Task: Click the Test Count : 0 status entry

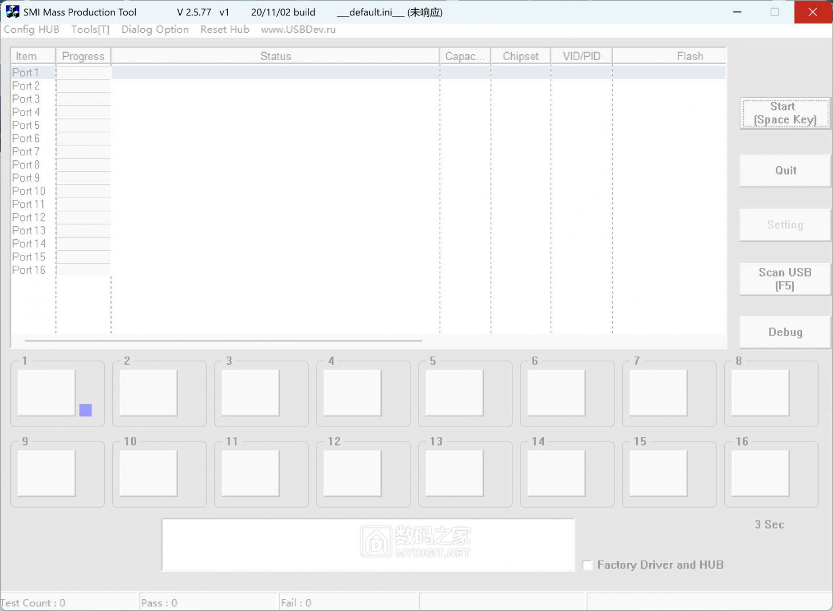Action: pyautogui.click(x=69, y=603)
